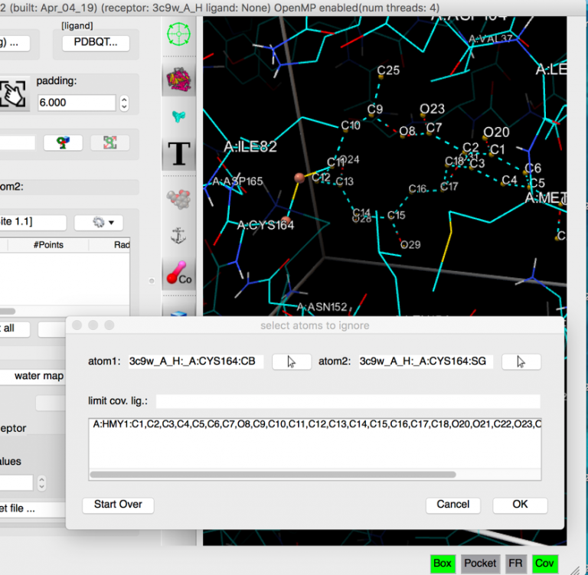Click the green crosshair target icon
Viewport: 588px width, 575px height.
pyautogui.click(x=178, y=34)
